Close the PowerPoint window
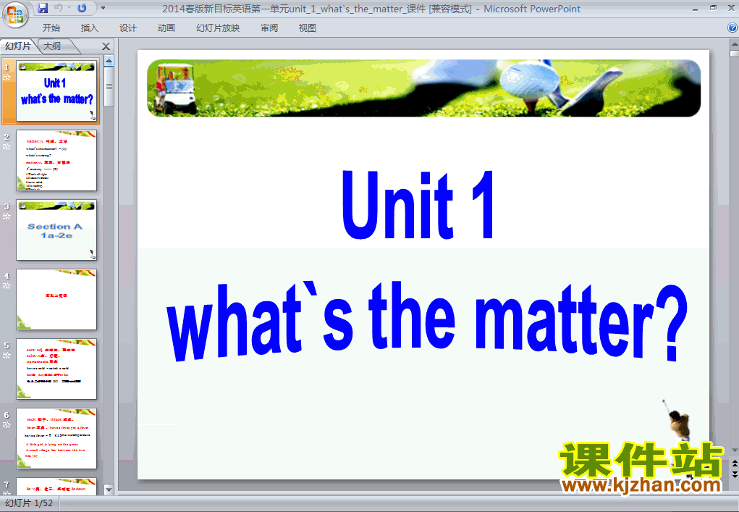This screenshot has height=512, width=739. [x=731, y=8]
